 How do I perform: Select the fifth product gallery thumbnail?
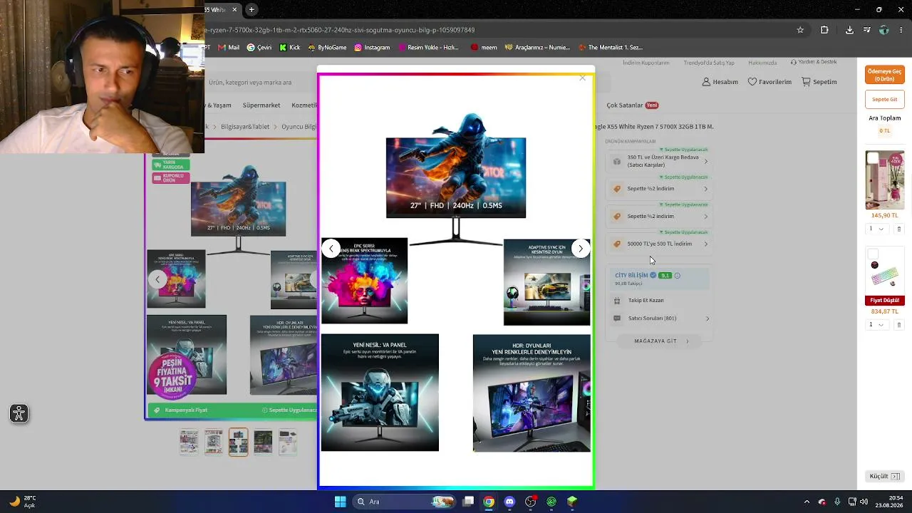[x=288, y=442]
